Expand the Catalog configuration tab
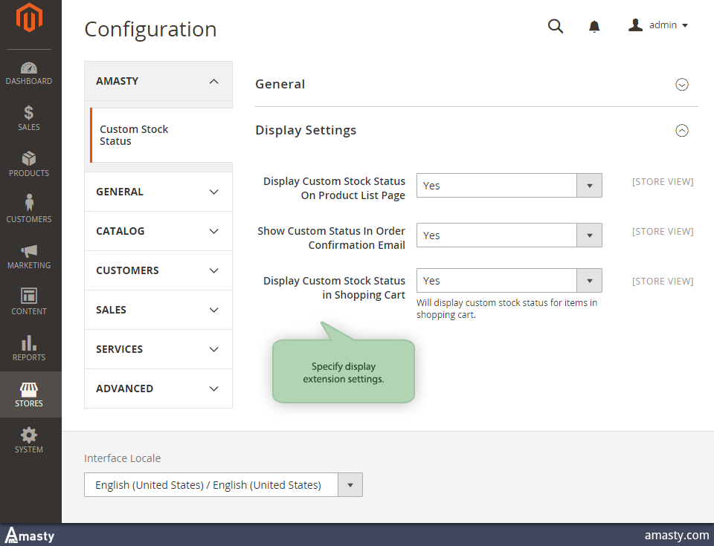This screenshot has height=546, width=714. point(158,231)
